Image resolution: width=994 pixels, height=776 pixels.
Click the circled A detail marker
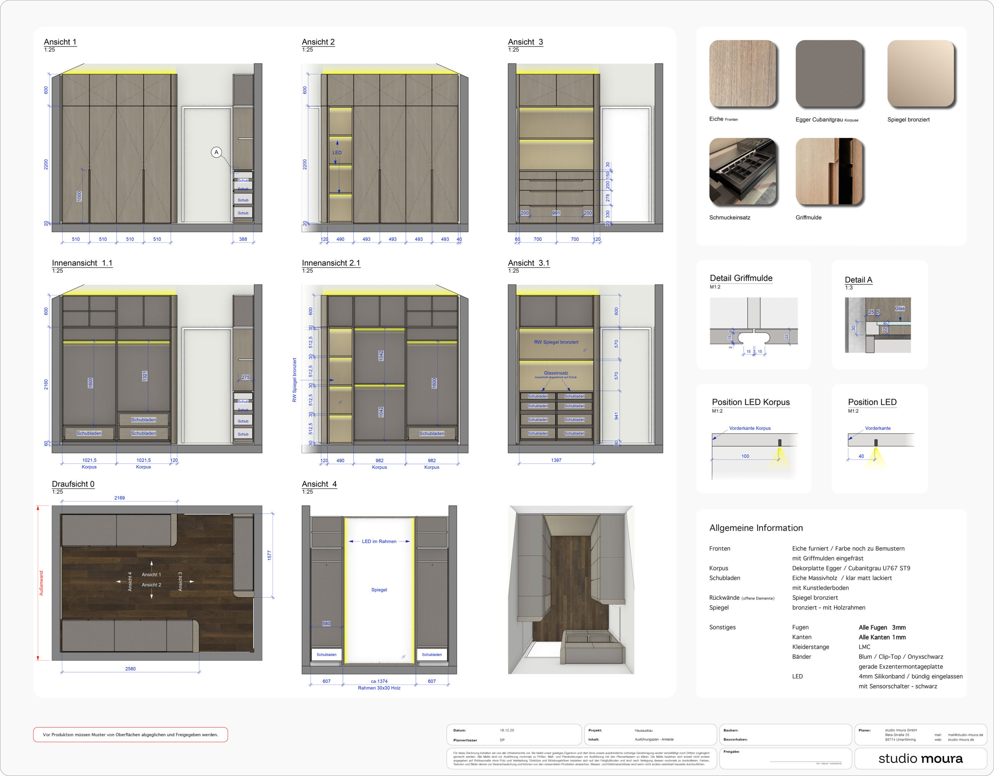point(216,152)
